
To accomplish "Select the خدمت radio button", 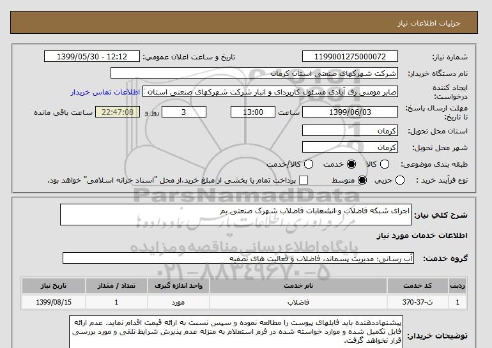I will click(351, 164).
